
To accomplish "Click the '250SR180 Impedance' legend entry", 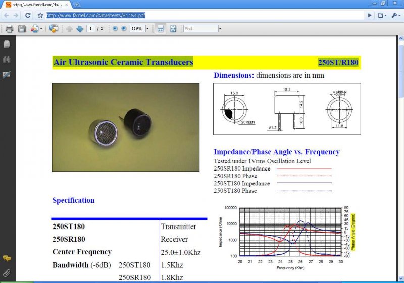I will (242, 169).
